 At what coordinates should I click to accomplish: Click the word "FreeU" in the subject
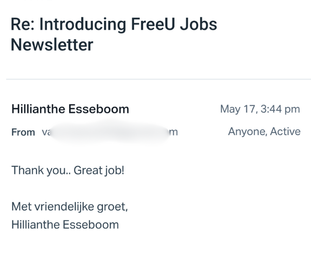(x=150, y=25)
